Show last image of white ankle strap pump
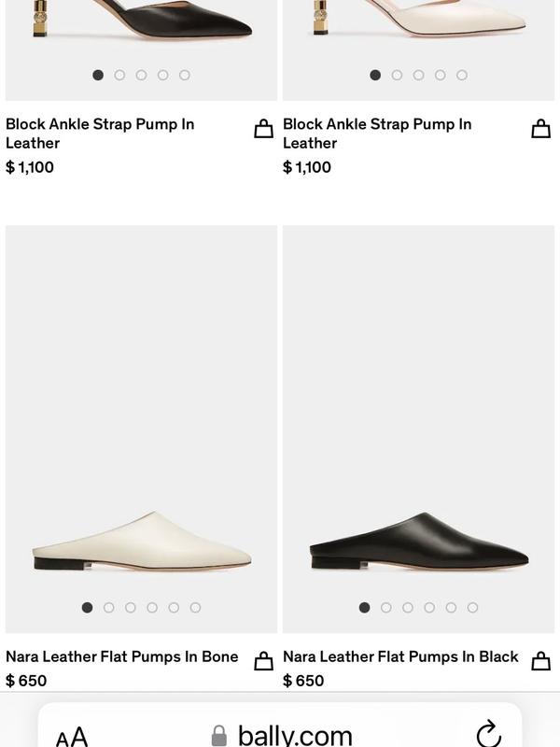560x747 pixels. [462, 75]
